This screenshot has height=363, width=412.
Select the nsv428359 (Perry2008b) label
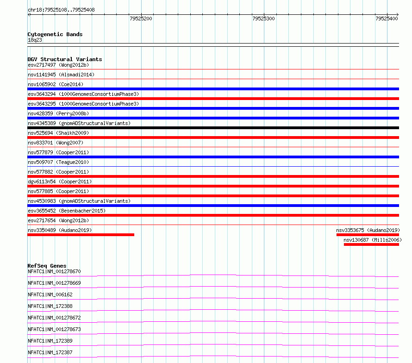click(x=58, y=113)
